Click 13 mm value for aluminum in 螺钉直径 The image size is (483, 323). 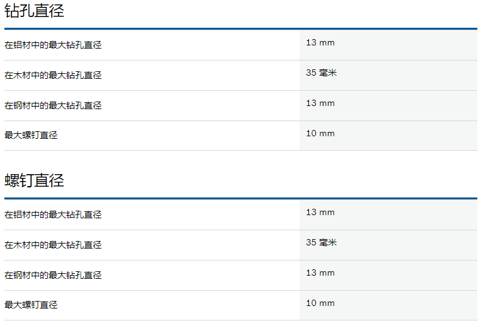click(320, 212)
